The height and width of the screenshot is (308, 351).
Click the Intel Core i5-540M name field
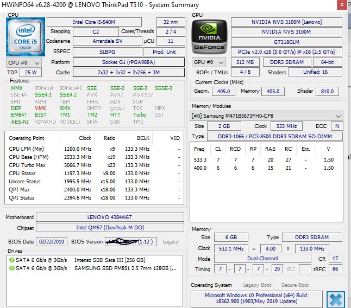94,22
